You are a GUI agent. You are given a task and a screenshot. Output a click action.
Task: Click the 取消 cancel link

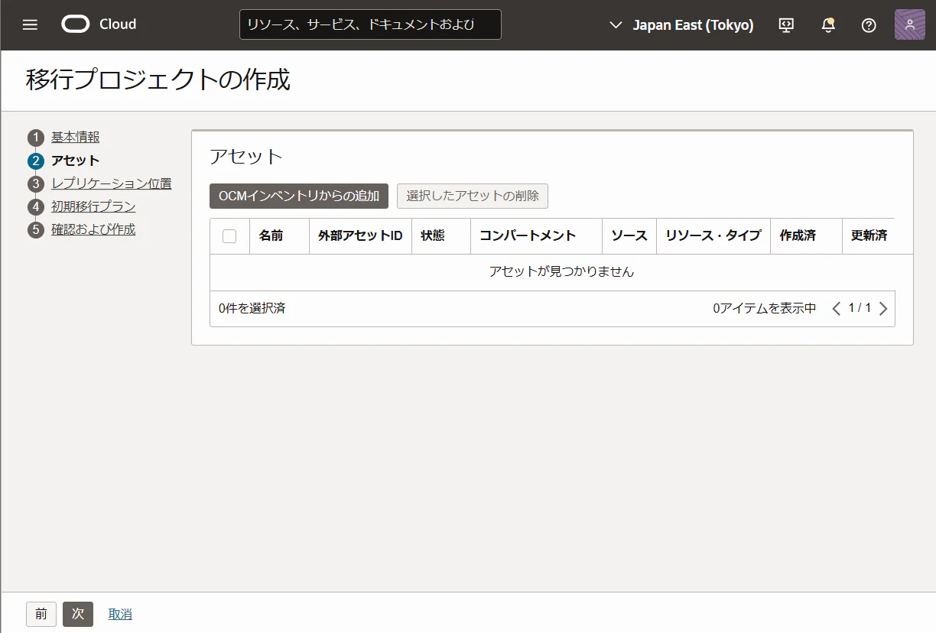pos(120,614)
